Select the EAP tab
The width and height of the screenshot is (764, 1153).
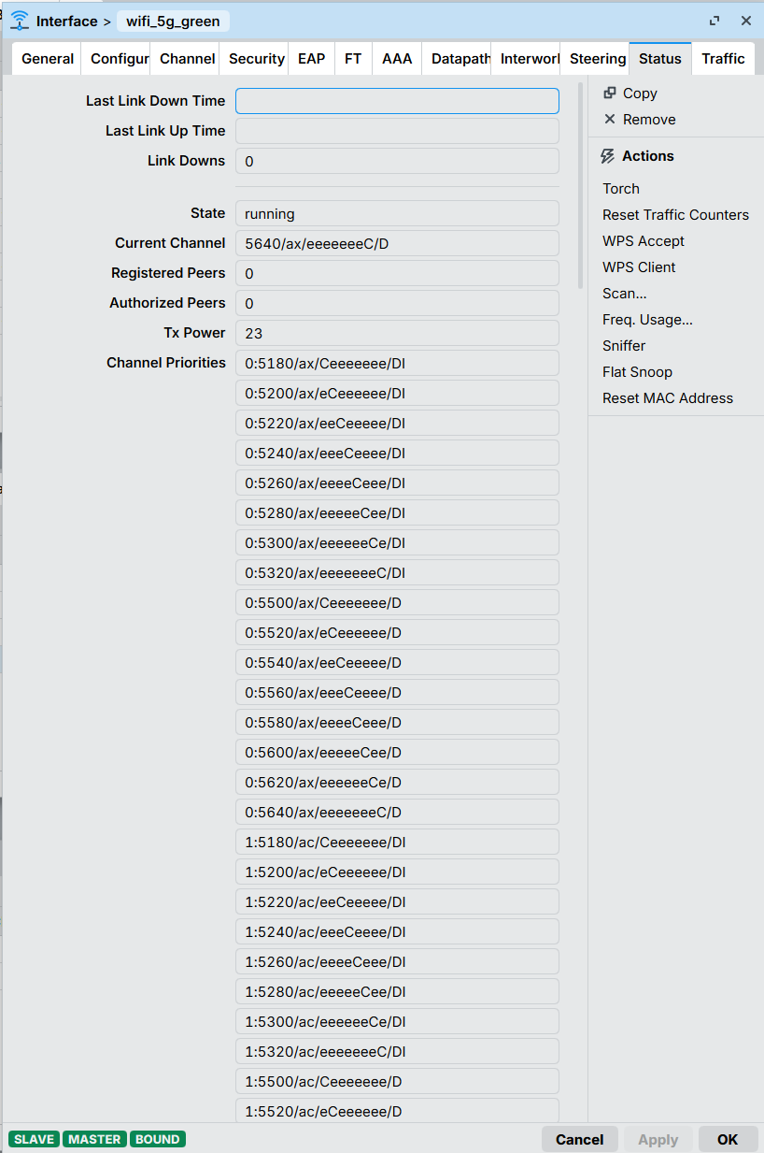coord(312,58)
